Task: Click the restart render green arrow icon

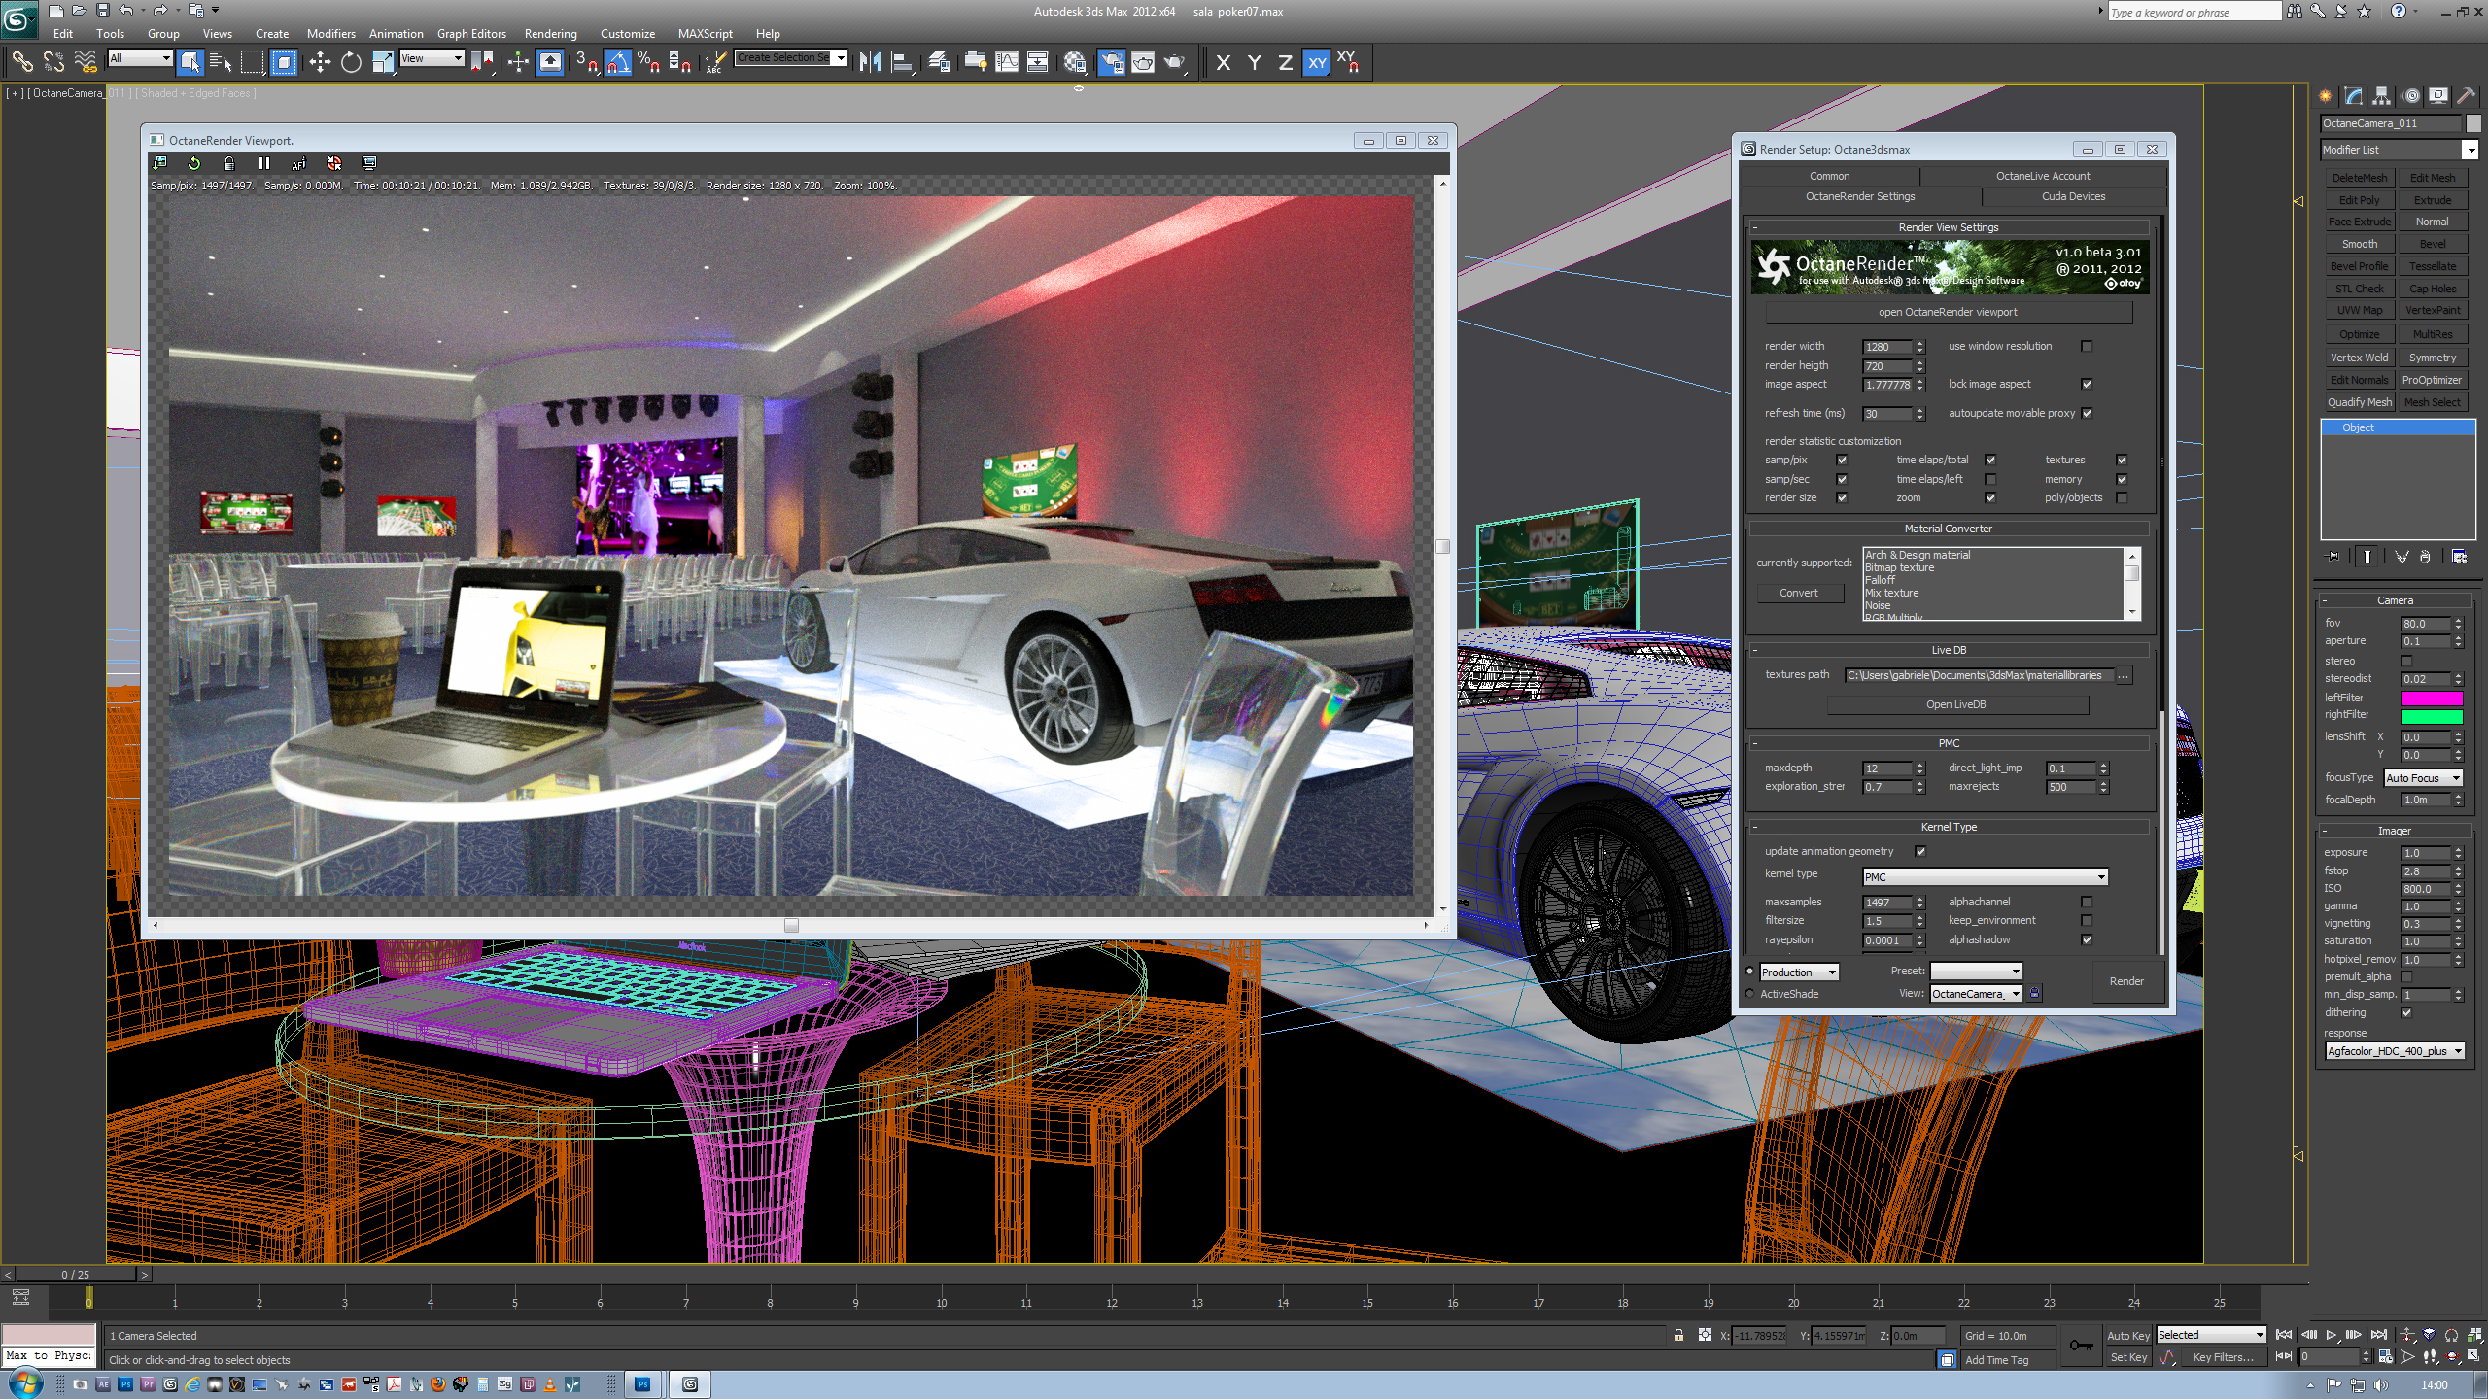Action: (194, 163)
